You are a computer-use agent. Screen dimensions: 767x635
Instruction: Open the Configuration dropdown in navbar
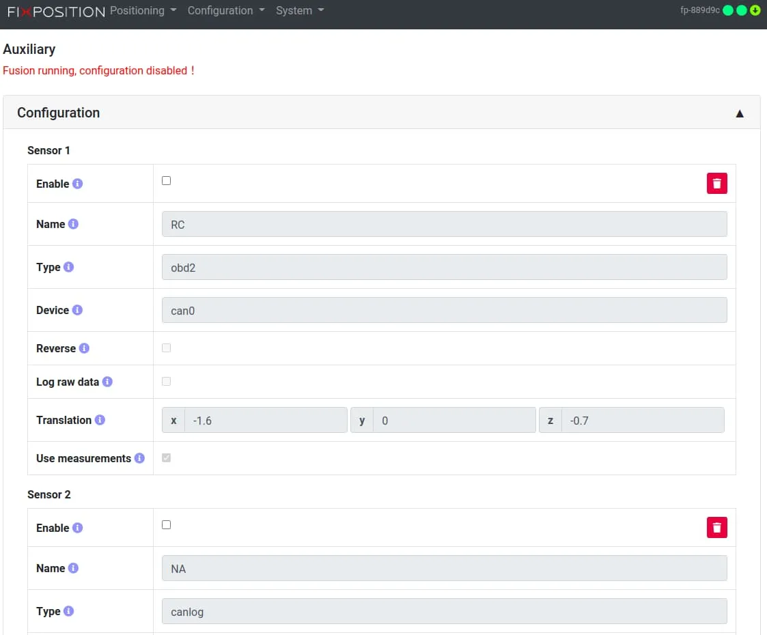click(225, 11)
